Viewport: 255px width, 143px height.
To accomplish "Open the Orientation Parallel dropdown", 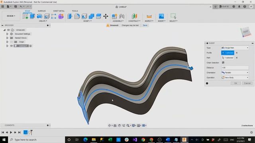I will (235, 73).
